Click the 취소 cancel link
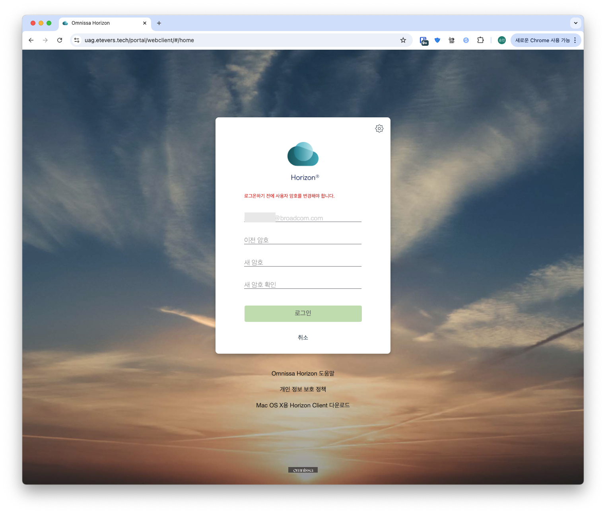 [x=303, y=337]
